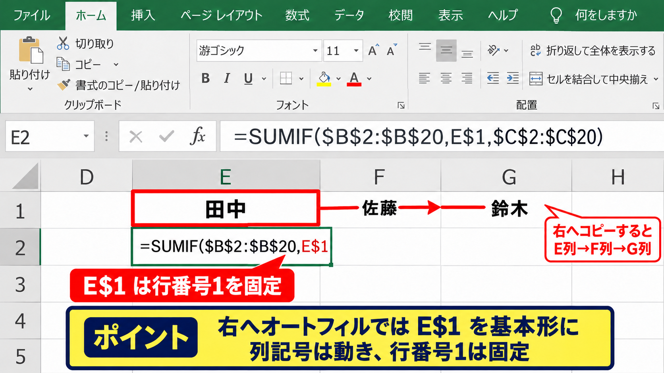664x373 pixels.
Task: Toggle Italic formatting
Action: (227, 78)
